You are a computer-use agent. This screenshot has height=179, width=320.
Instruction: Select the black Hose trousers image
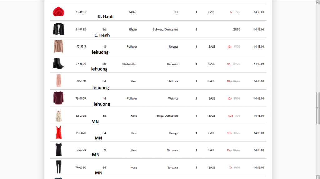click(x=58, y=167)
